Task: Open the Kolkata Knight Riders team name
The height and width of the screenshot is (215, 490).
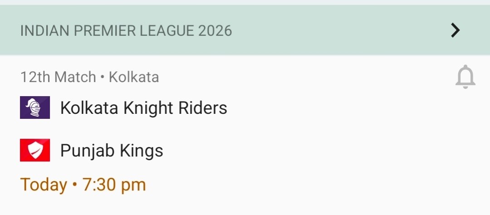Action: (x=143, y=108)
